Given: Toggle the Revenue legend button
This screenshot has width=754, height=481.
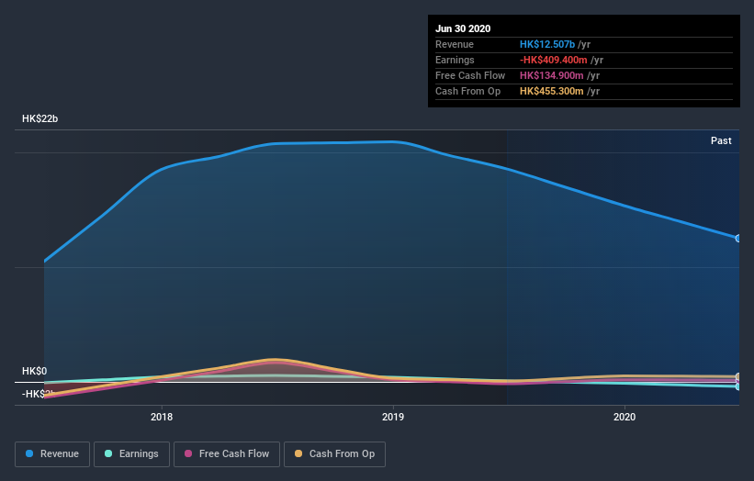Looking at the screenshot, I should [x=52, y=454].
